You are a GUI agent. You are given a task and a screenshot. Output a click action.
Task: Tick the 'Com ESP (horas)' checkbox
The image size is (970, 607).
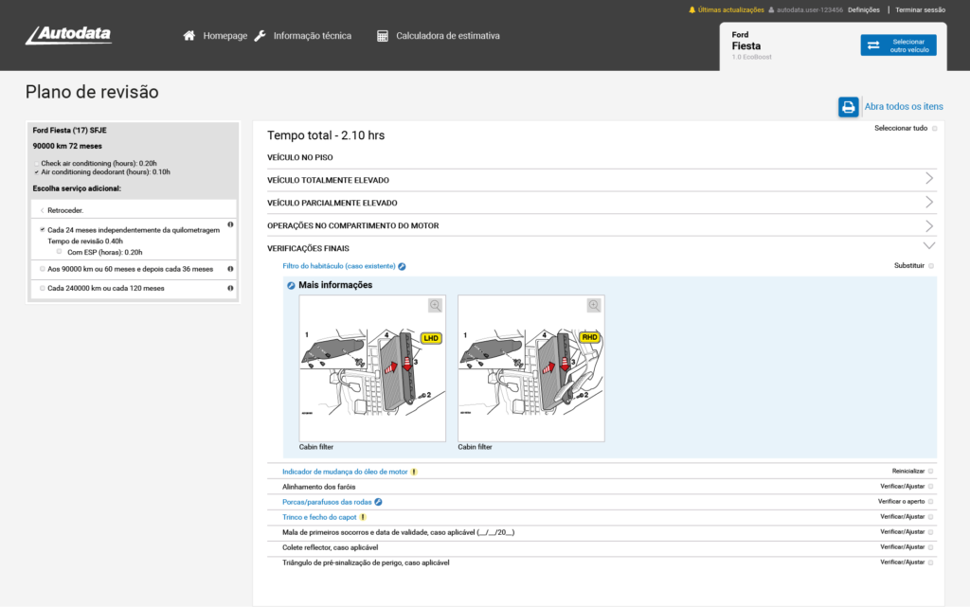59,252
